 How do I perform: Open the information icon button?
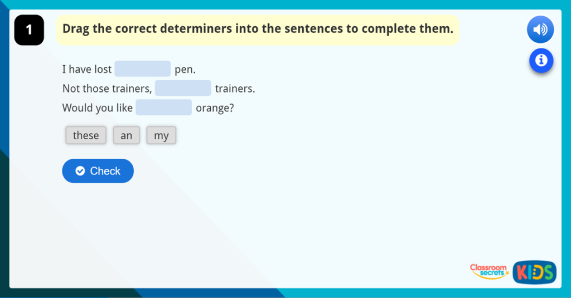(541, 60)
